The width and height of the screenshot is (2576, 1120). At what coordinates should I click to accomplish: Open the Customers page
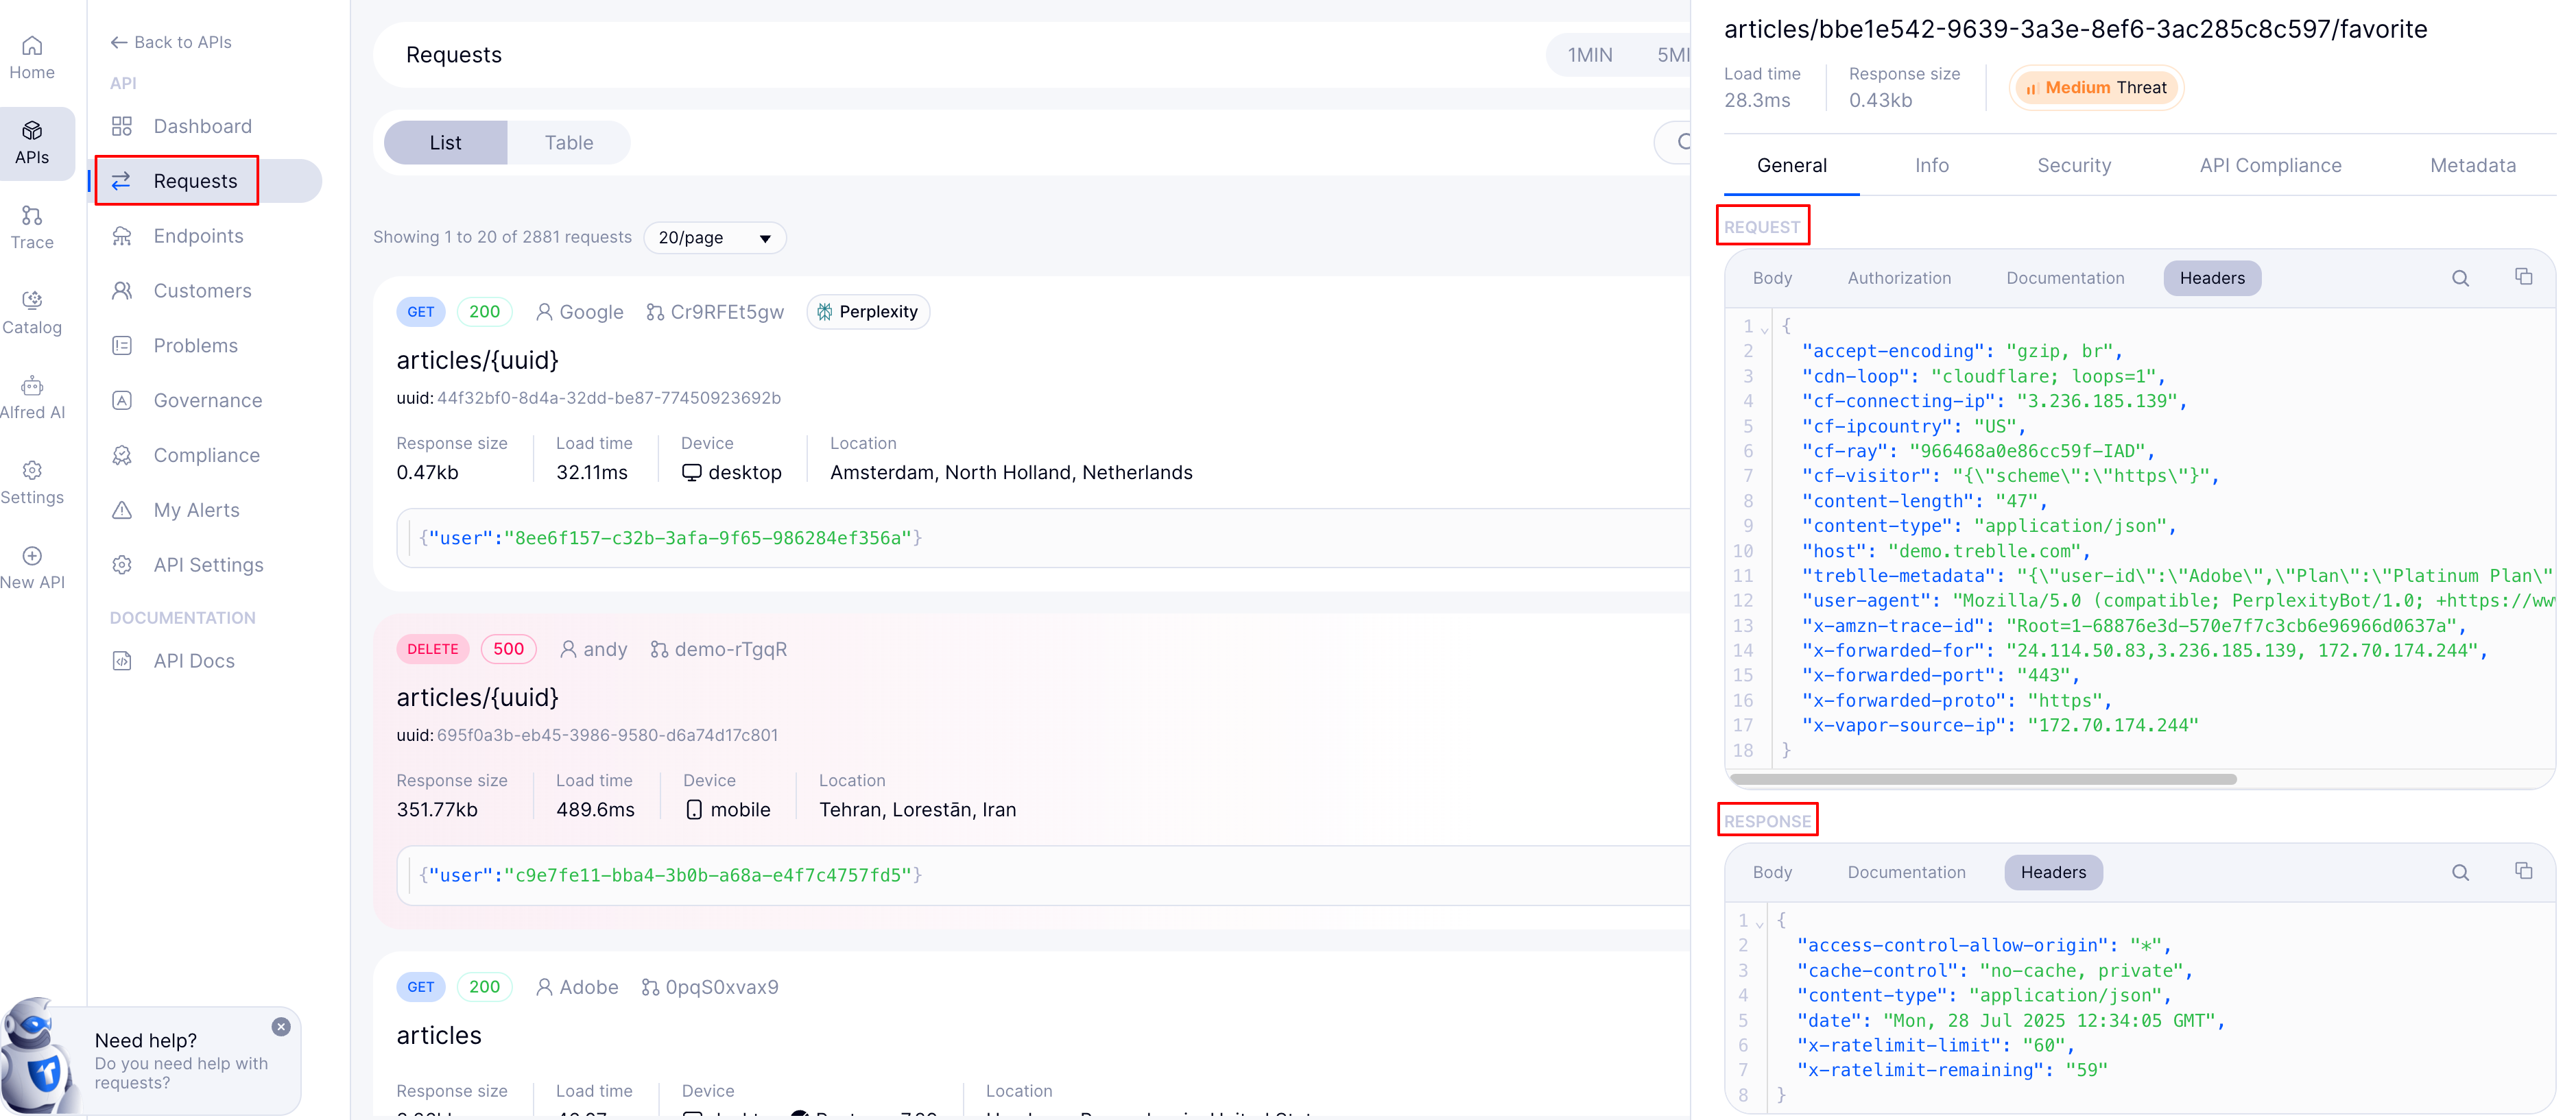tap(202, 291)
